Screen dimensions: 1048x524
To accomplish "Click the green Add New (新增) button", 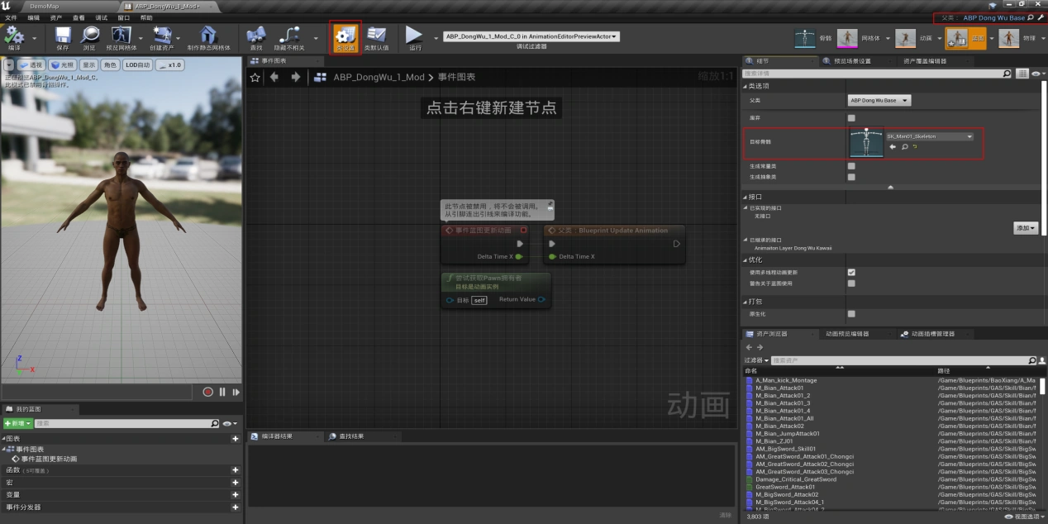I will click(18, 423).
